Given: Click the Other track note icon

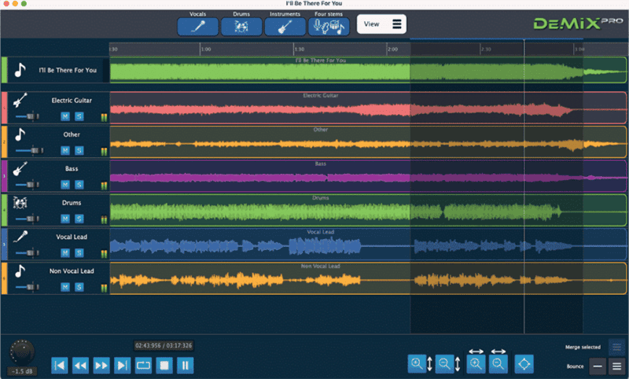Looking at the screenshot, I should point(20,134).
